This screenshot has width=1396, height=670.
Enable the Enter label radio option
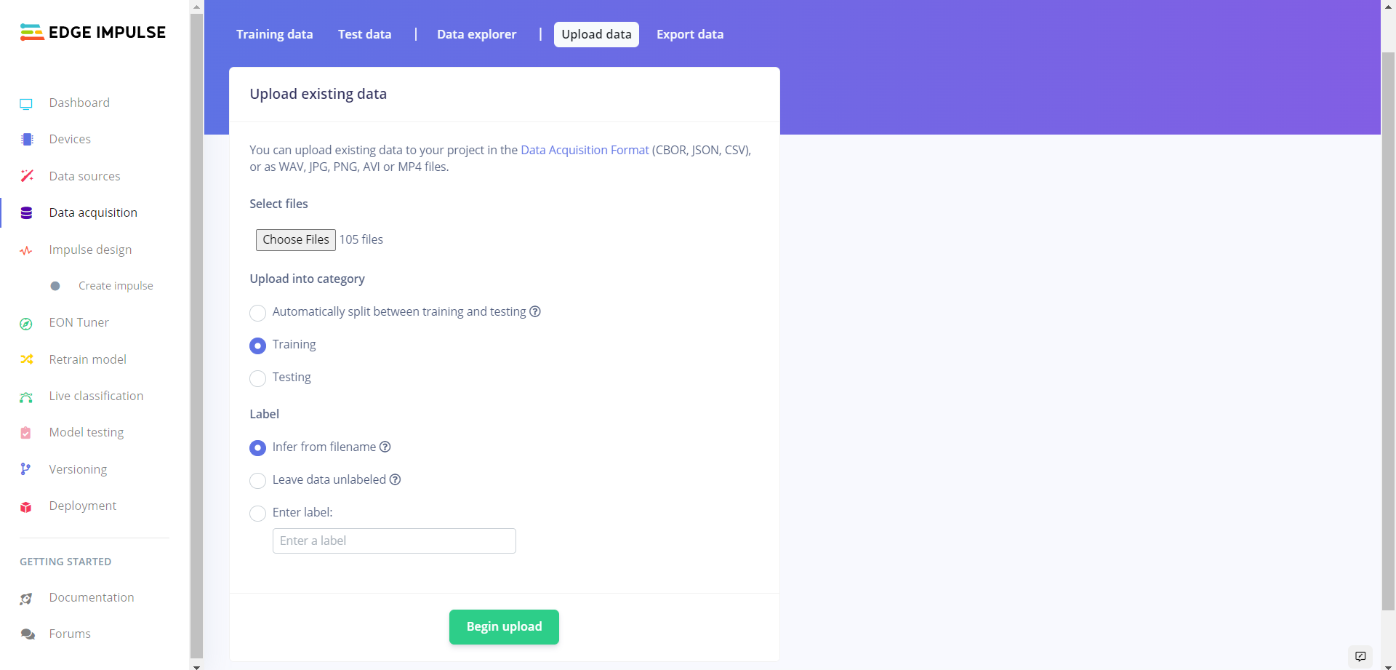click(x=257, y=514)
